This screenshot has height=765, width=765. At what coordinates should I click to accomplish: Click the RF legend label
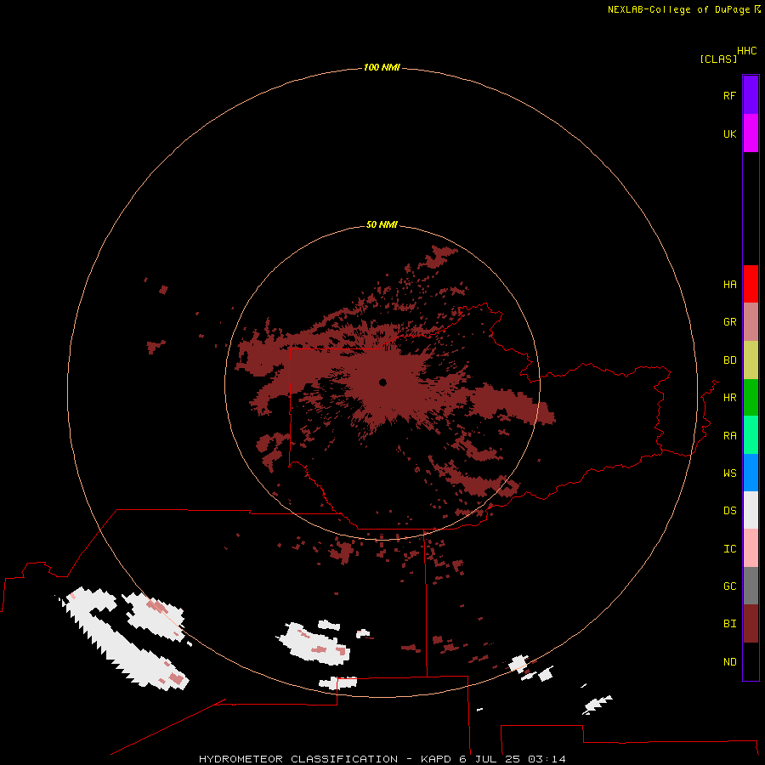(730, 95)
